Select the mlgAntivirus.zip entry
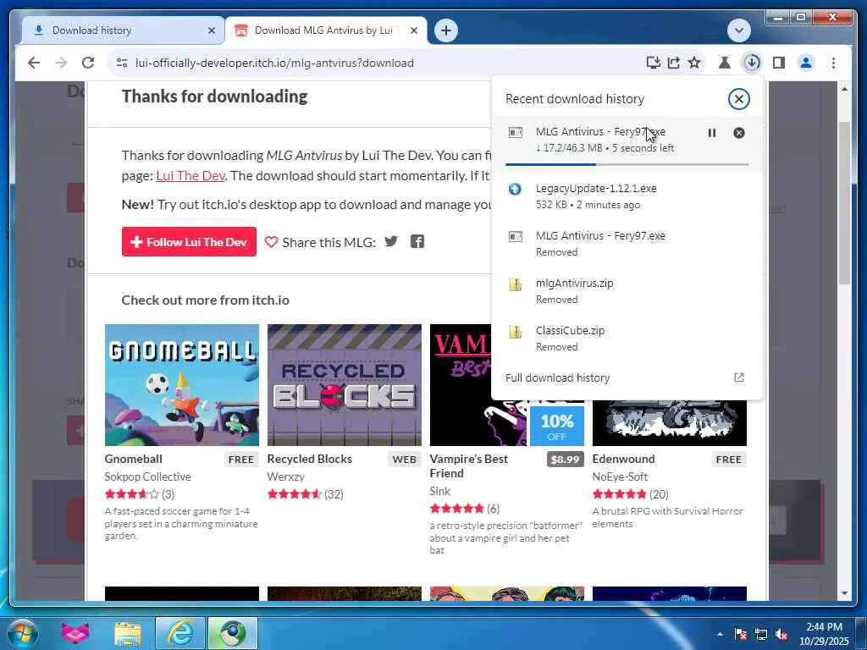Screen dimensions: 867x650 627,291
